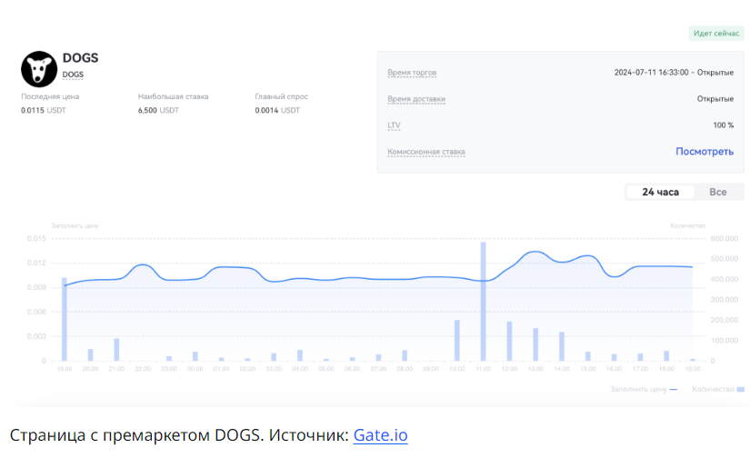The image size is (750, 458).
Task: Click the 16:00 time axis label
Action: [615, 369]
